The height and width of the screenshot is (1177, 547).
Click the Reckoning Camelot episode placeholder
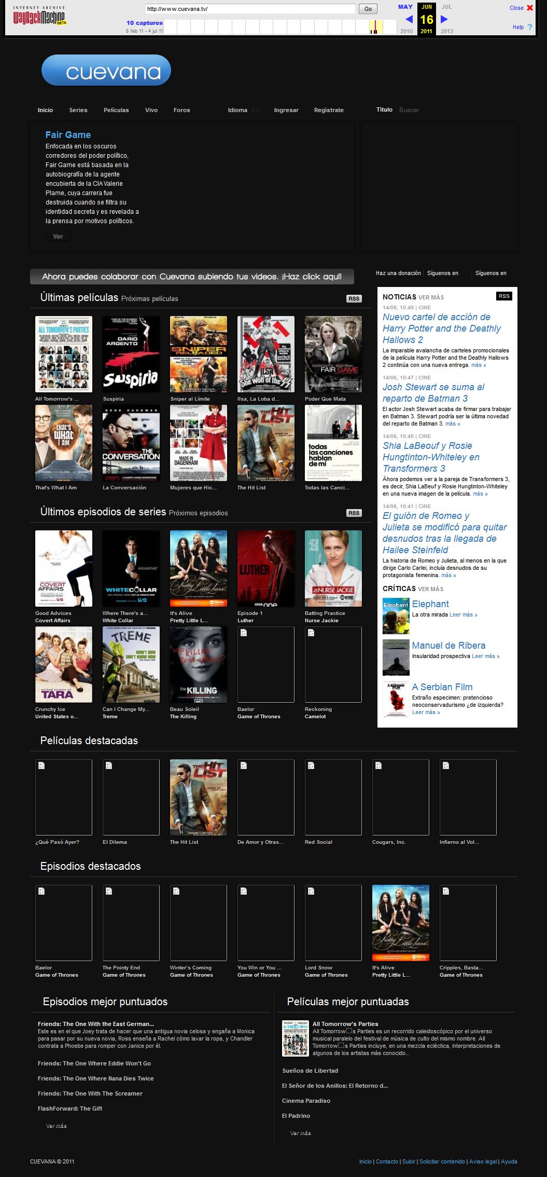333,664
